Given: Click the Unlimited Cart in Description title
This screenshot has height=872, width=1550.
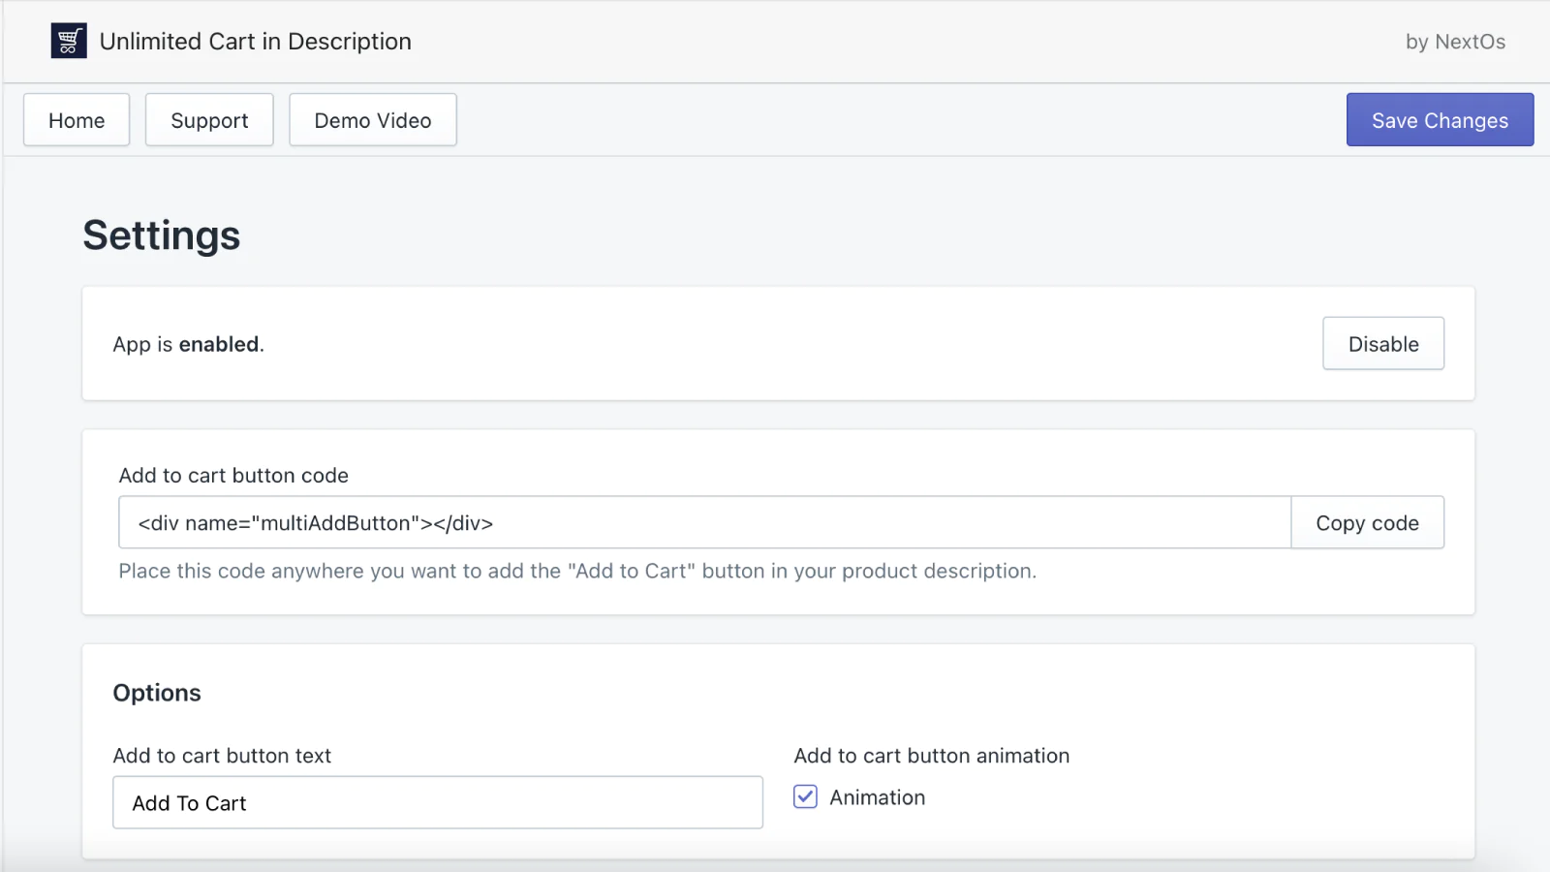Looking at the screenshot, I should pos(255,42).
